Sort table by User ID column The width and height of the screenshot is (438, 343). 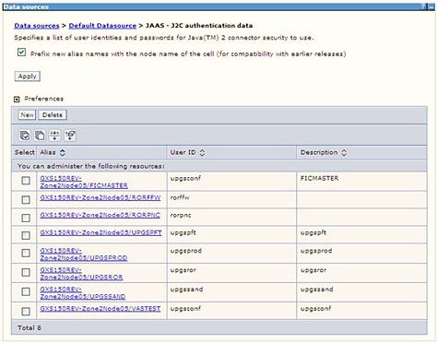click(x=202, y=152)
